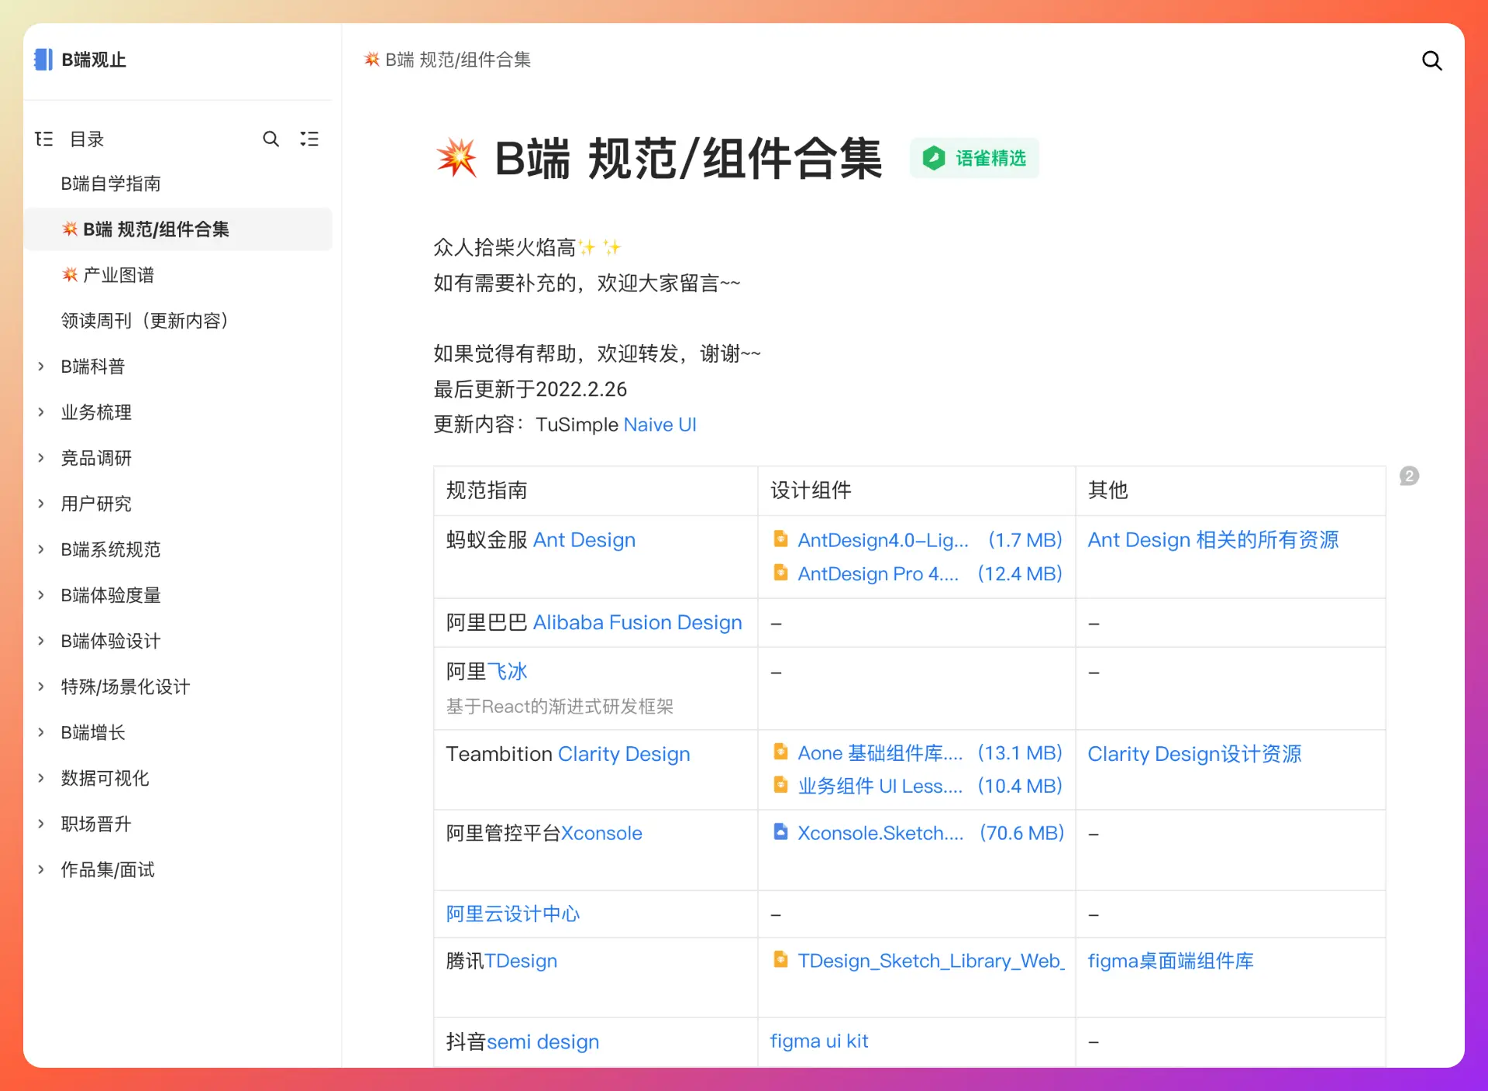The height and width of the screenshot is (1091, 1488).
Task: Click the 语雀精选 badge
Action: (x=974, y=158)
